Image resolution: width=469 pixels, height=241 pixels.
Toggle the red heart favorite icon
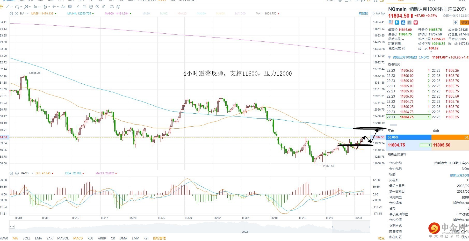click(x=416, y=23)
